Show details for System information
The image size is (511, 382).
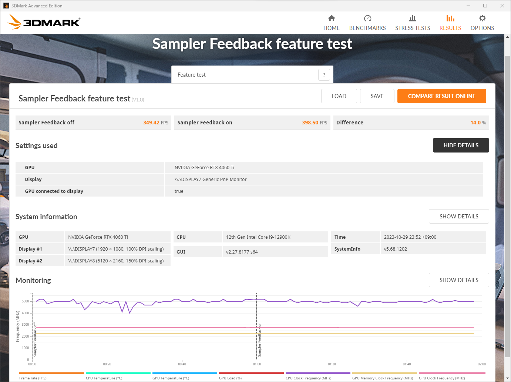[x=459, y=217]
